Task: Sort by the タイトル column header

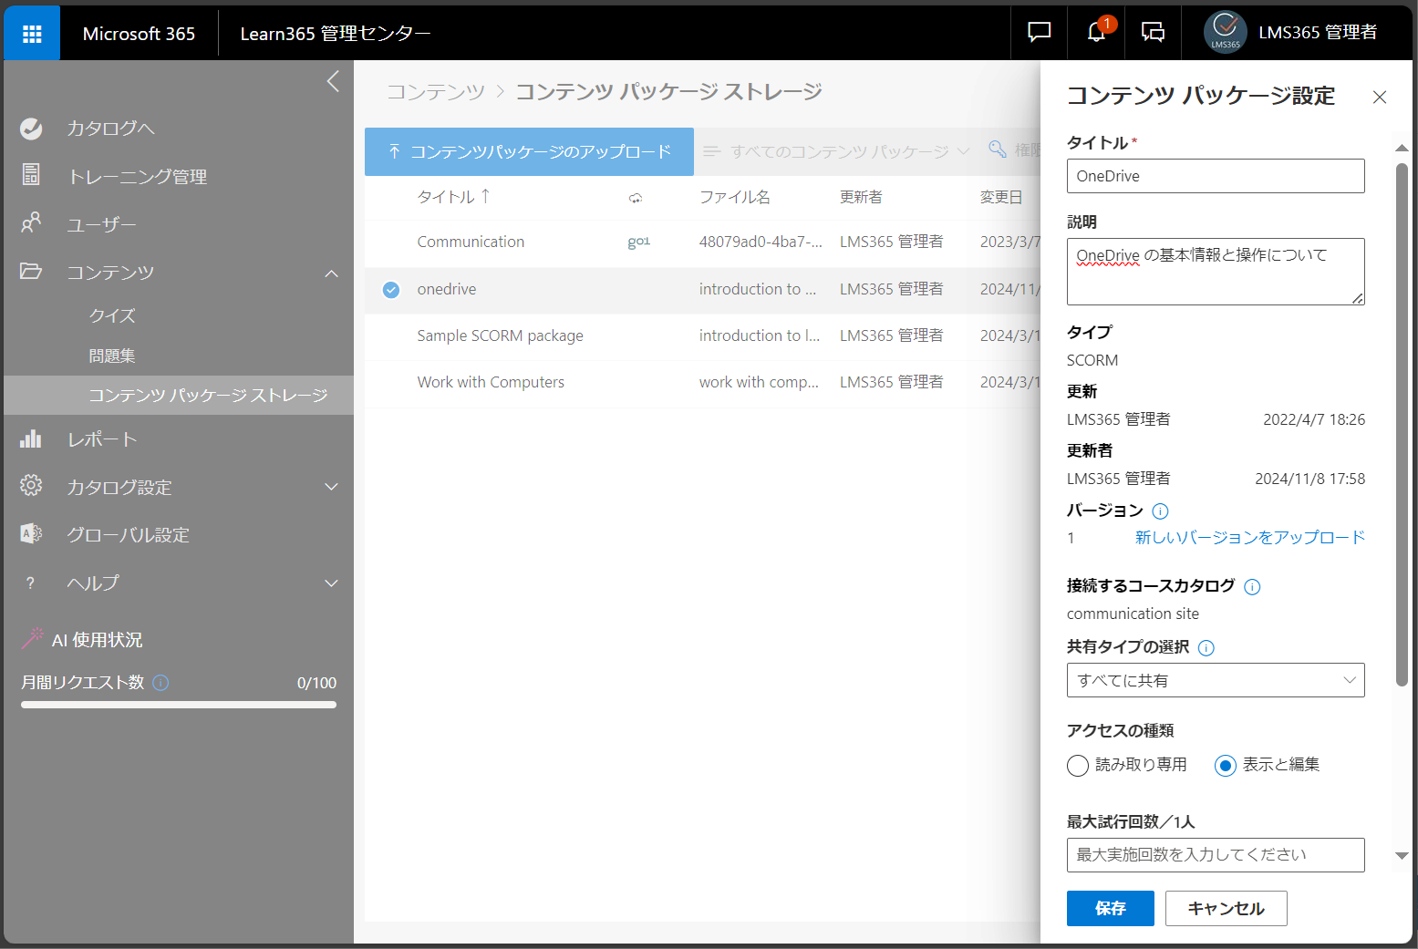Action: point(453,197)
